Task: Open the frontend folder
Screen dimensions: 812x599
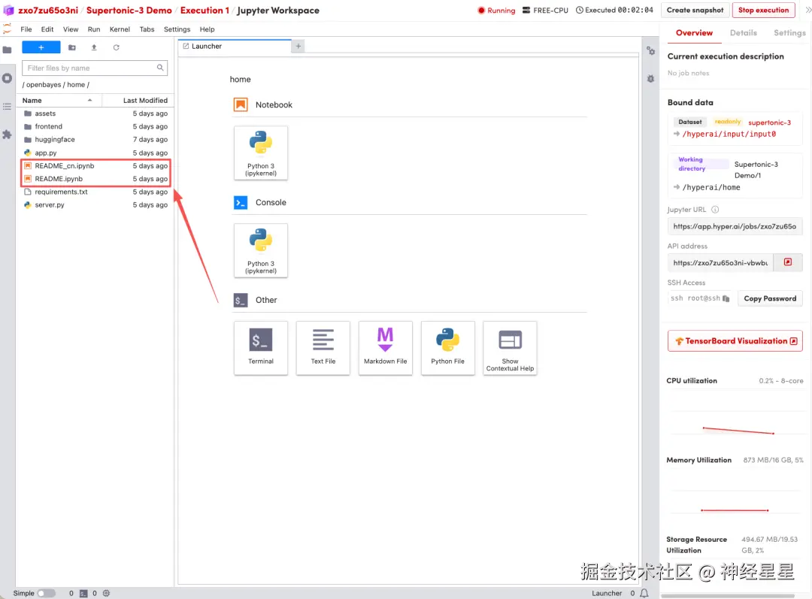Action: [x=95, y=126]
